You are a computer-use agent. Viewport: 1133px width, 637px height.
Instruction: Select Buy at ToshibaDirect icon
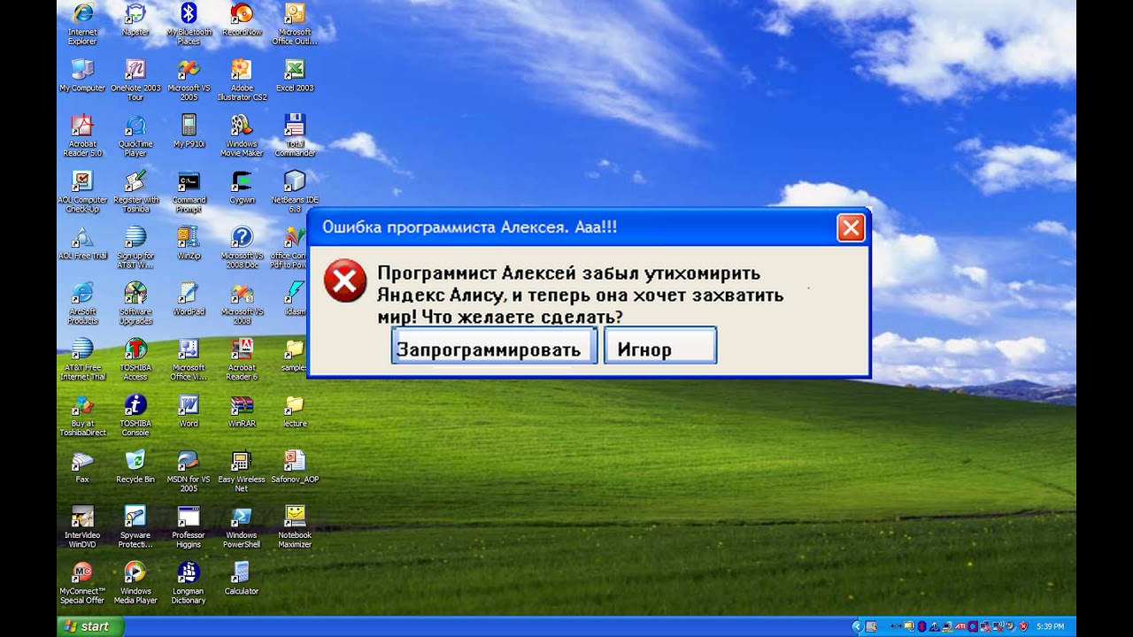tap(82, 414)
